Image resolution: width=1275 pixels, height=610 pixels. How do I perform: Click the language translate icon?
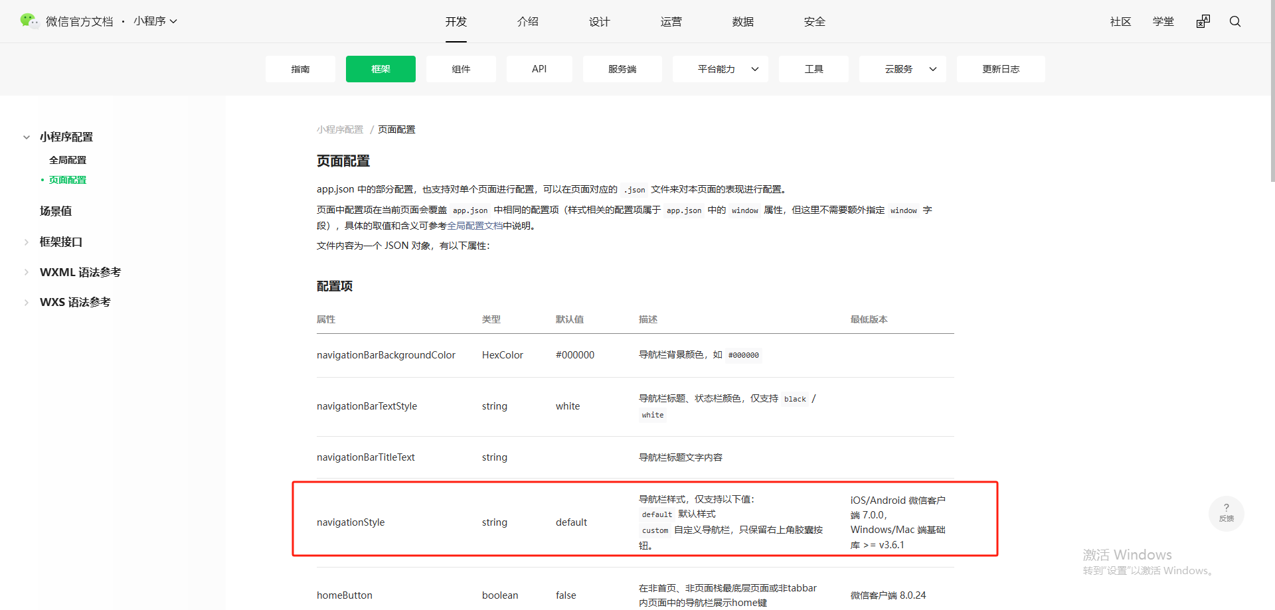(1203, 21)
